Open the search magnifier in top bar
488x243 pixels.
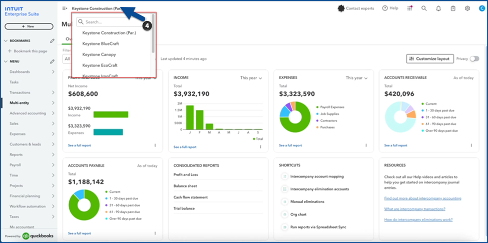click(x=424, y=8)
